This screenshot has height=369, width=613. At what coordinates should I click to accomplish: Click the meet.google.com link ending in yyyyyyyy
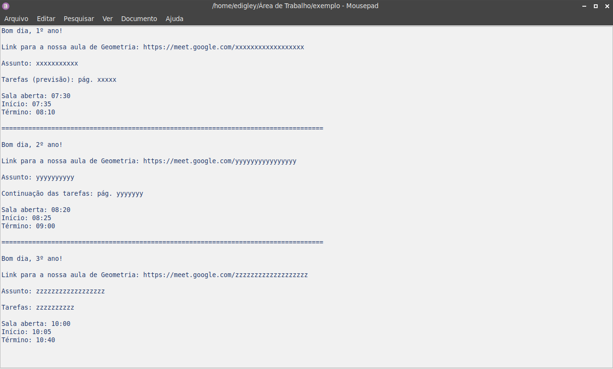coord(220,161)
